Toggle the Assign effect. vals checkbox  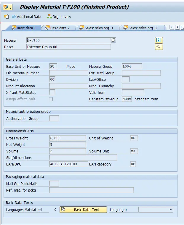point(51,99)
